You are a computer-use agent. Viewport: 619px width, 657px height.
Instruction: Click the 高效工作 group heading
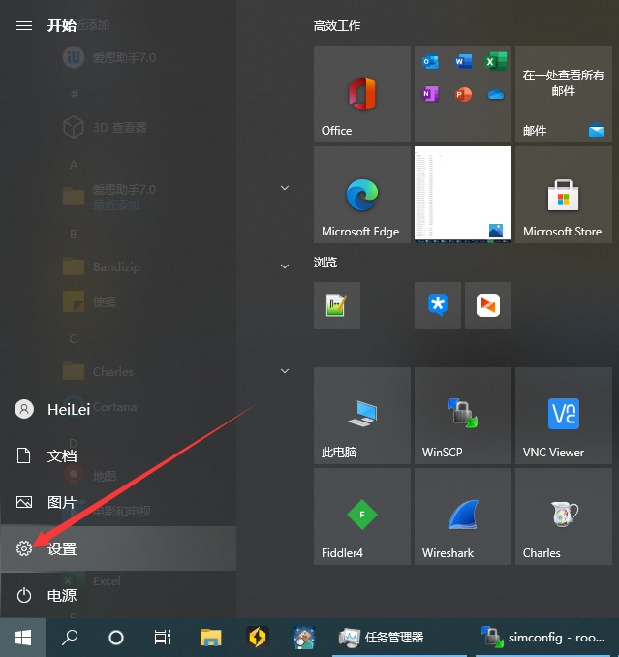click(337, 26)
